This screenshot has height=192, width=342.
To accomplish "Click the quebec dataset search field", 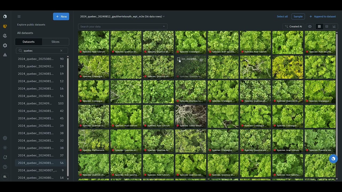I will point(42,51).
